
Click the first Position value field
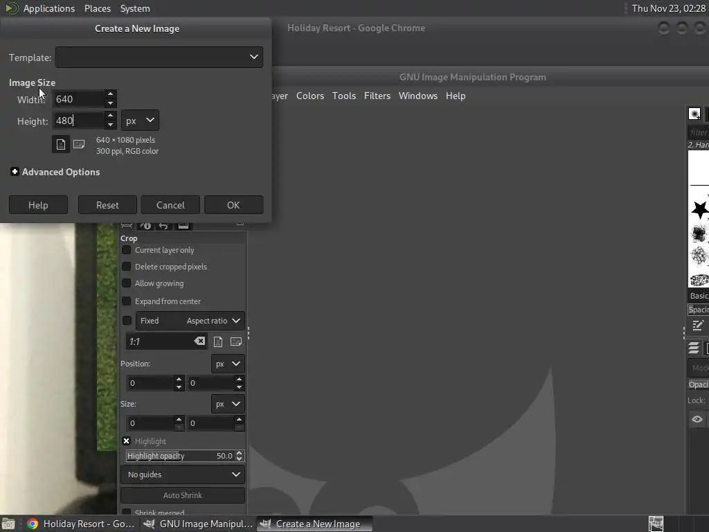pyautogui.click(x=150, y=383)
